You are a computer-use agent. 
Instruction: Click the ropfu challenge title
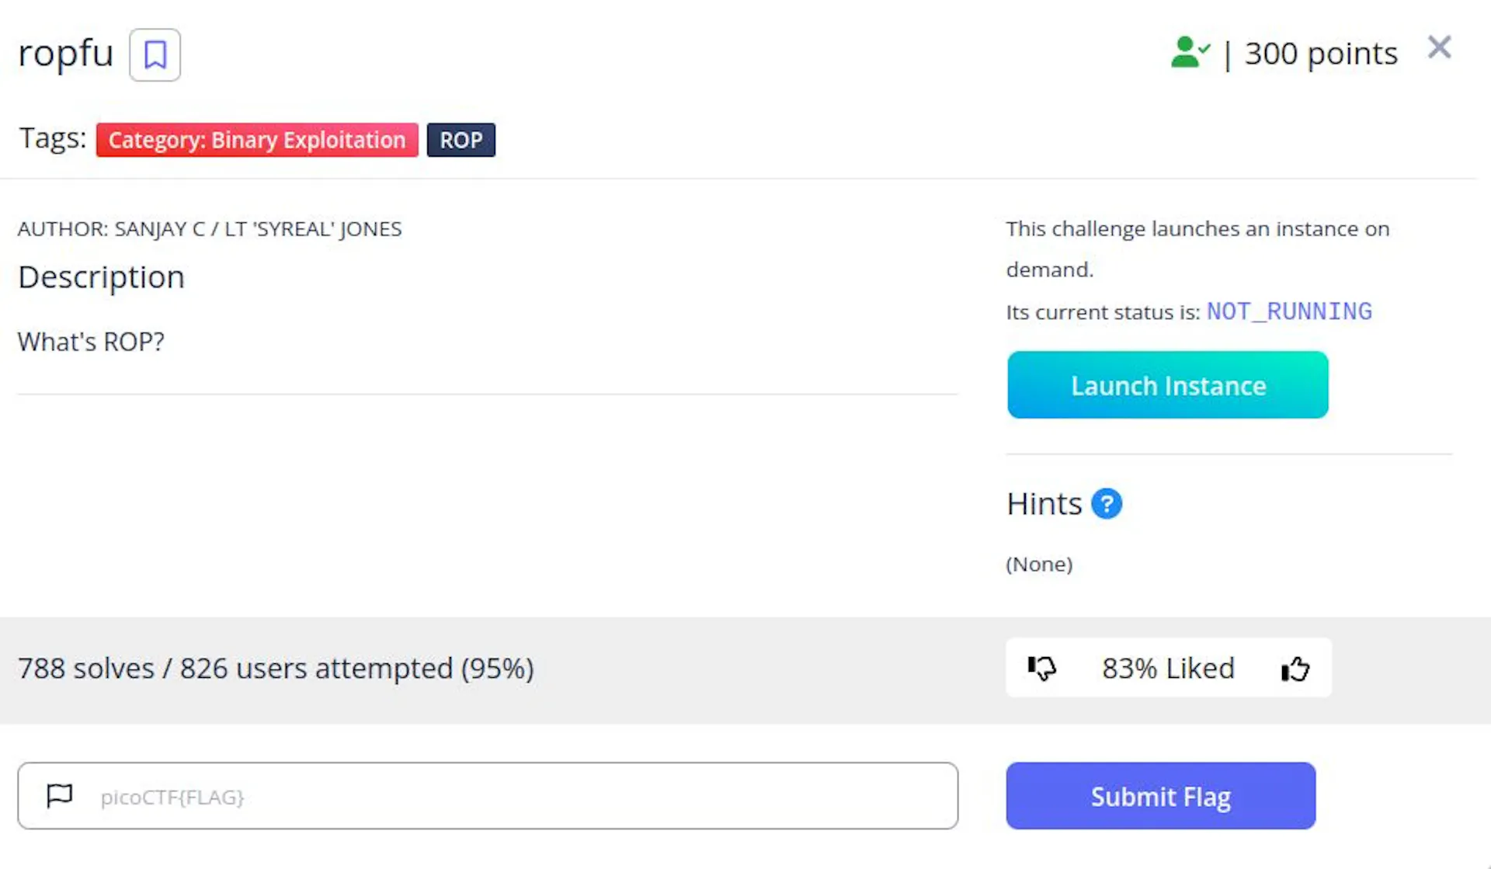point(66,54)
